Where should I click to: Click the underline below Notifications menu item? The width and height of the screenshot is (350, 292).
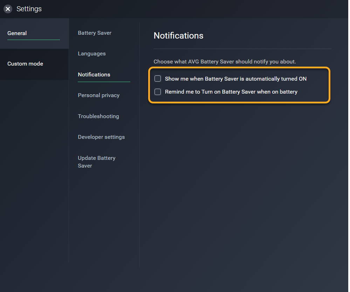coord(104,82)
